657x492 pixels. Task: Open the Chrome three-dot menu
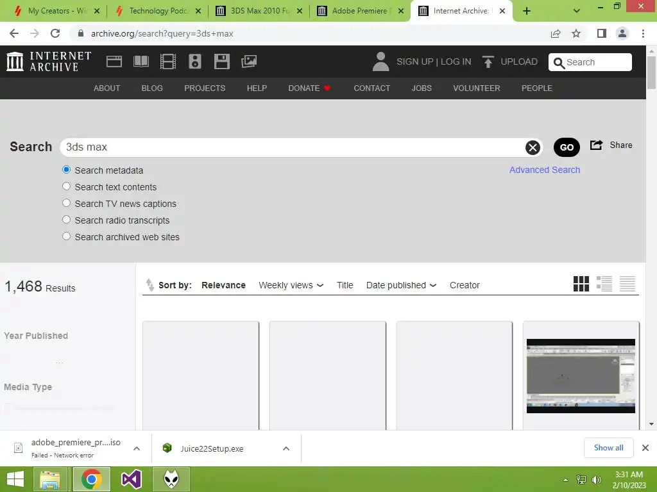click(643, 33)
